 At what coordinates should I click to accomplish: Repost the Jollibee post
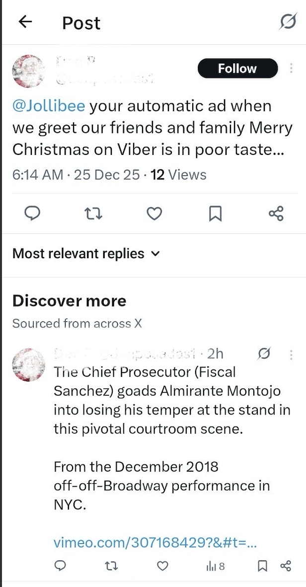point(92,214)
